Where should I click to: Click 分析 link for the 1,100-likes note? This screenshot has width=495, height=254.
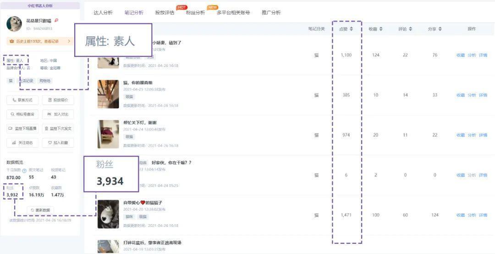pos(472,55)
